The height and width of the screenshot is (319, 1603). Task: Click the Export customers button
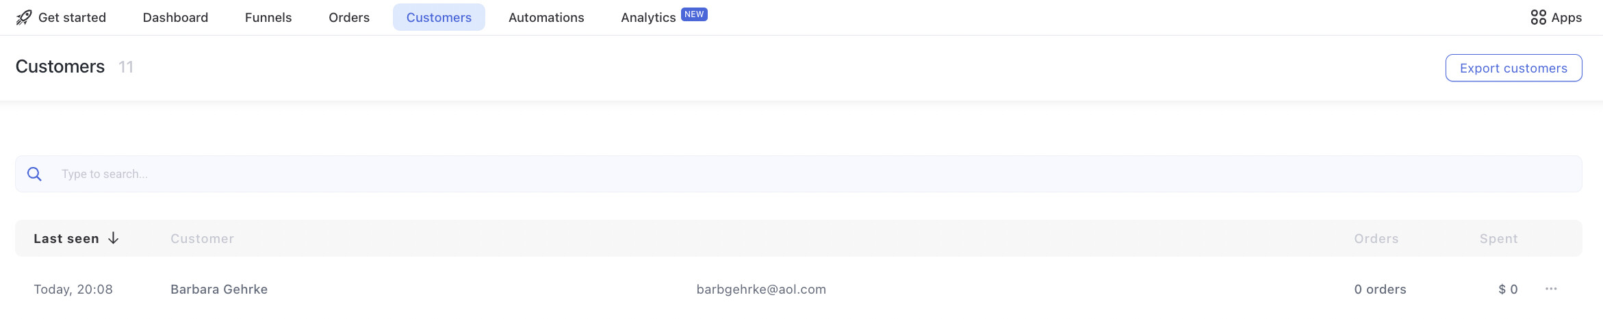1513,68
